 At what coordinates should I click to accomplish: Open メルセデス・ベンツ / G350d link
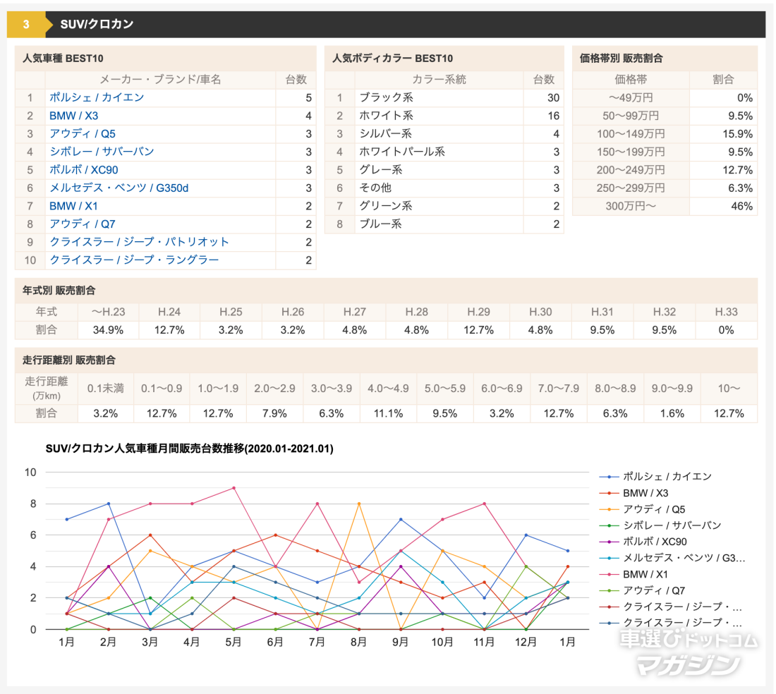[119, 188]
